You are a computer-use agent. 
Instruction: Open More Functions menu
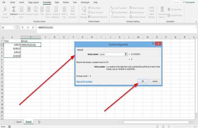coord(73,12)
